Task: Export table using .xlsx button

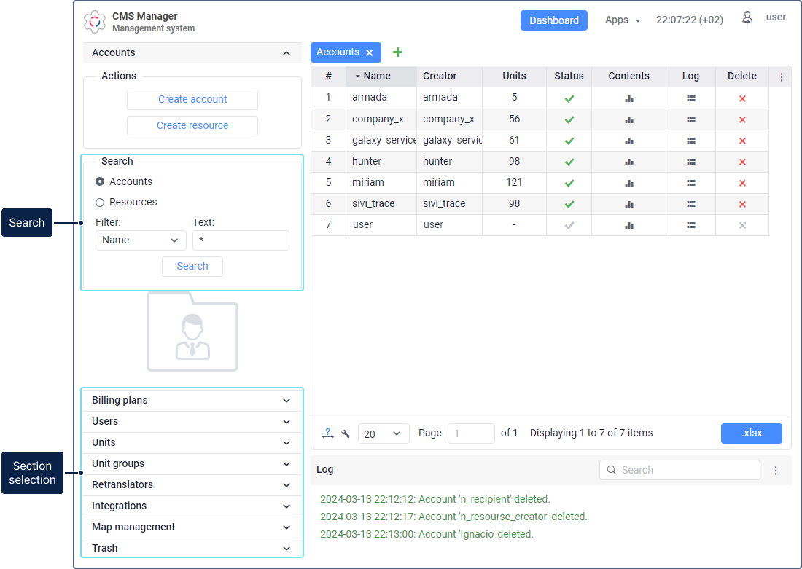Action: coord(751,433)
